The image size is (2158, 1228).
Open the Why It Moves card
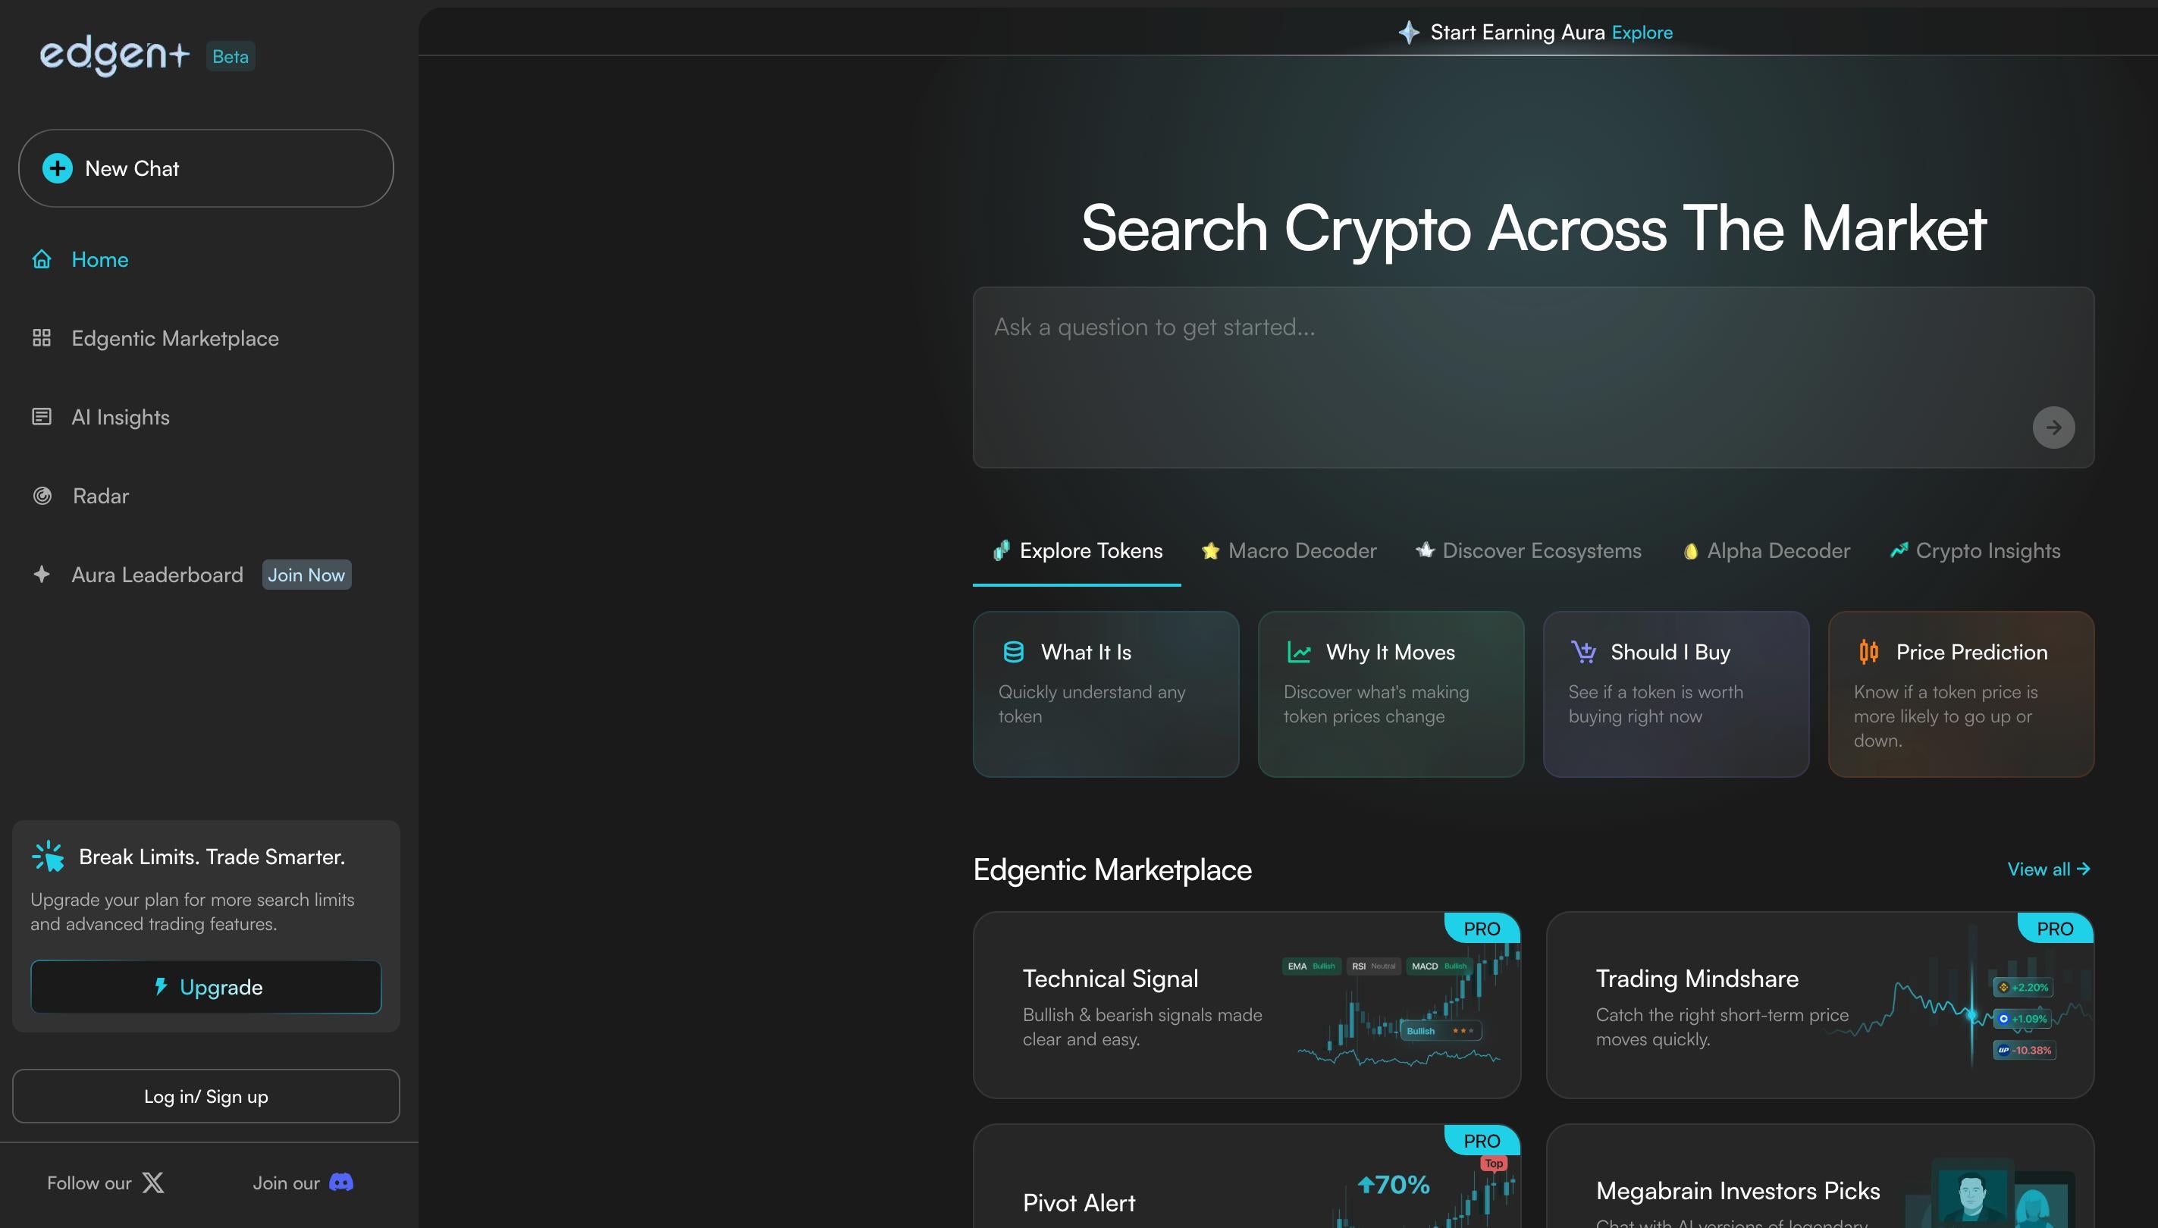point(1391,694)
